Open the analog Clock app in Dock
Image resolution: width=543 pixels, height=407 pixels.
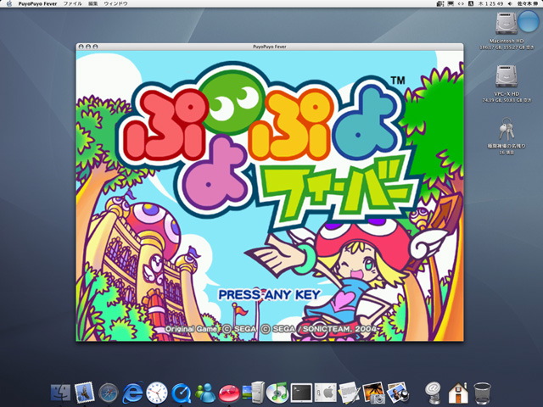pyautogui.click(x=156, y=393)
